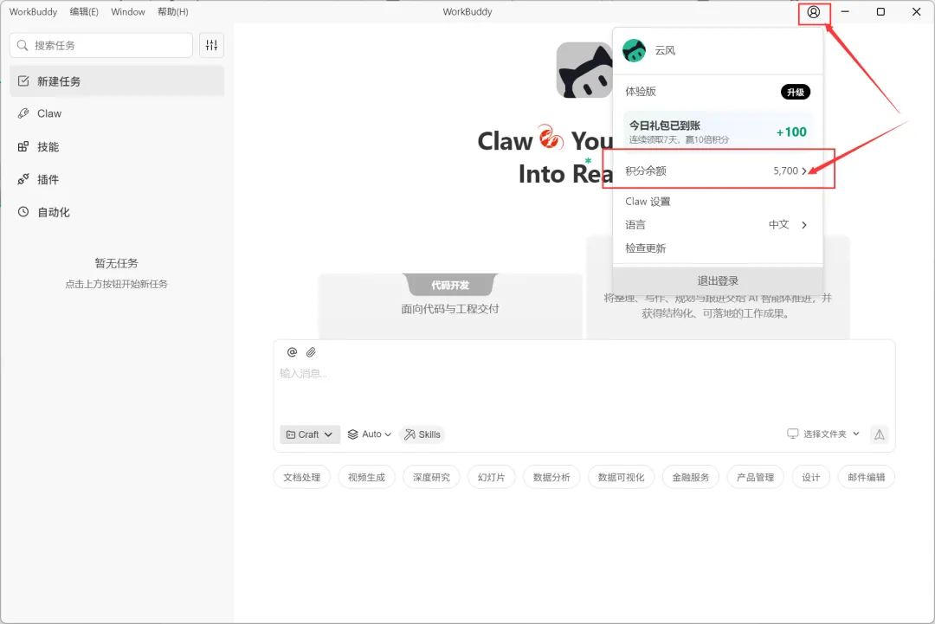Click the monitor icon beside 选择文件夹
The height and width of the screenshot is (624, 935).
tap(792, 434)
